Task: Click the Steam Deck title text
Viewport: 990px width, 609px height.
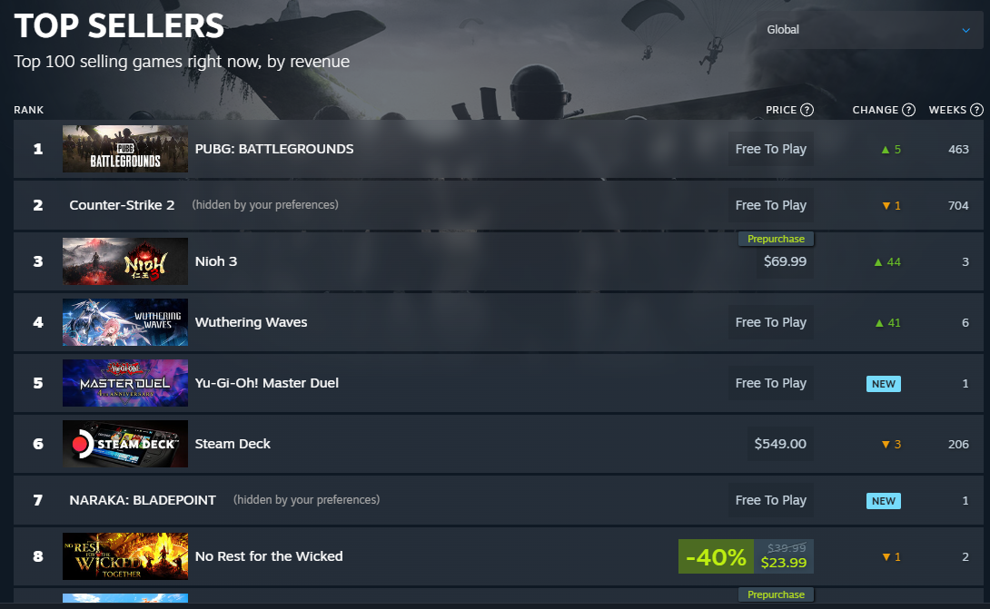Action: [x=233, y=444]
